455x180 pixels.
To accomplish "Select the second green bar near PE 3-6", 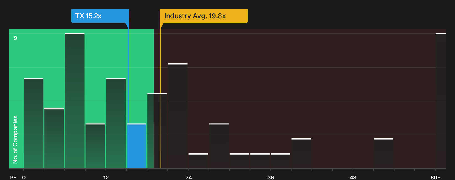I will [x=54, y=138].
